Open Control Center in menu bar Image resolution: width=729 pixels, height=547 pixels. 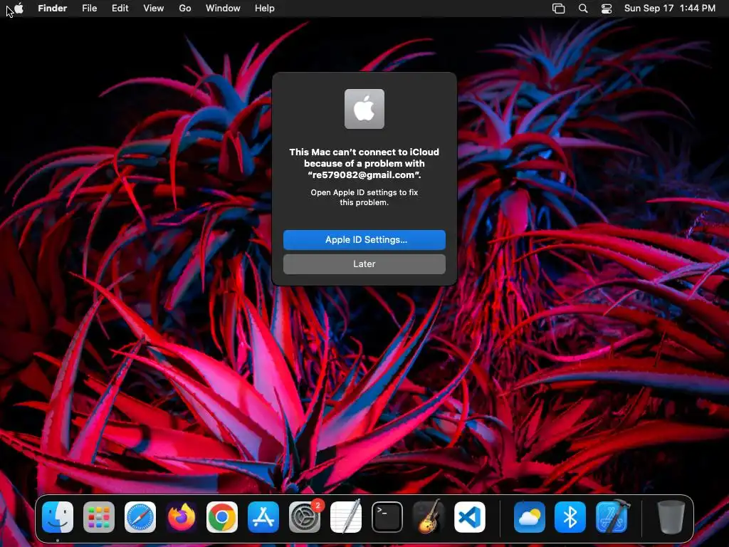607,9
